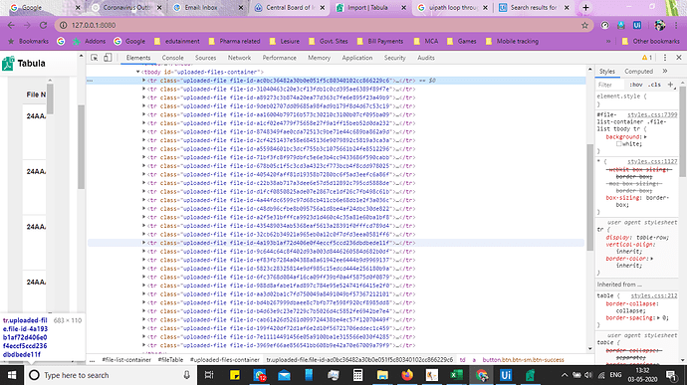Click the yellow warnings counter icon
Image resolution: width=687 pixels, height=385 pixels.
click(647, 58)
